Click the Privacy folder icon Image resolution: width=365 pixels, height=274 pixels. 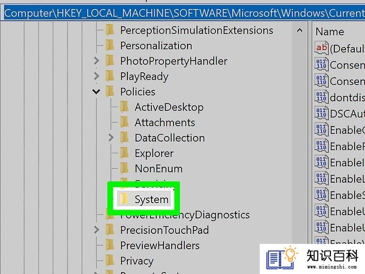(x=110, y=261)
